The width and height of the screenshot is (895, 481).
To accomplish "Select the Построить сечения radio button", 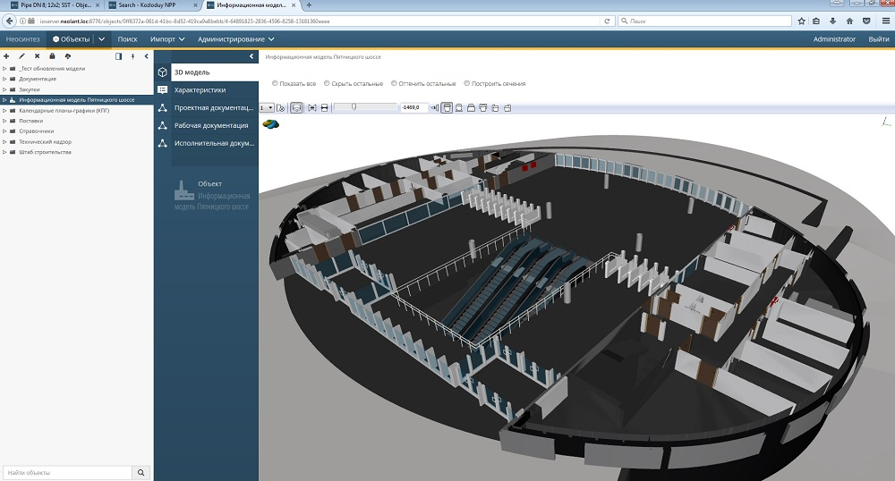I will click(467, 83).
